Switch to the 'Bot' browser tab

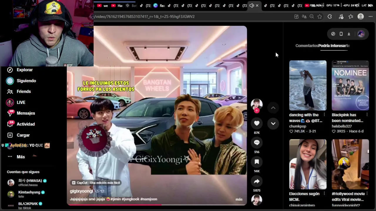[x=131, y=6]
